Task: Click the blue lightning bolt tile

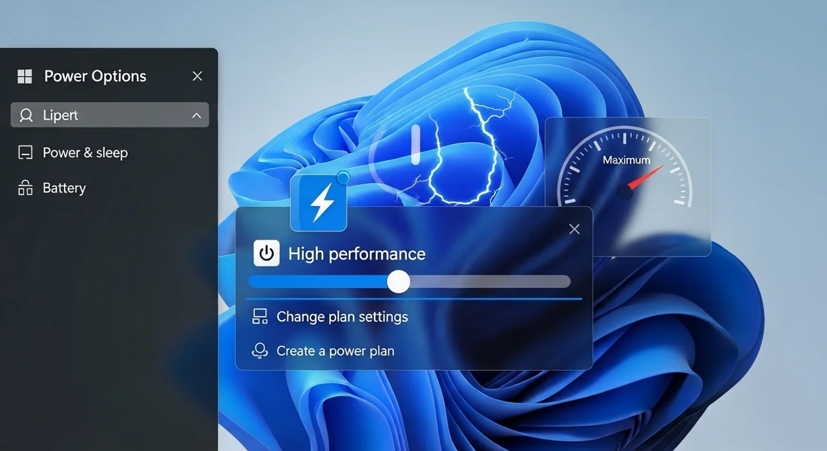Action: coord(319,204)
